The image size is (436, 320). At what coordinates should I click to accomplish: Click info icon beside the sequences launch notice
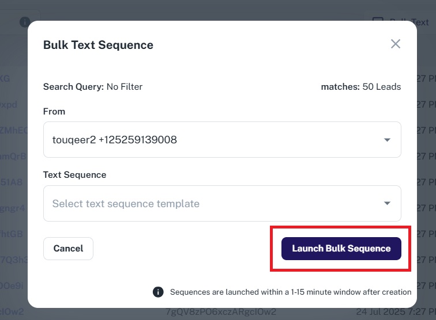[158, 292]
